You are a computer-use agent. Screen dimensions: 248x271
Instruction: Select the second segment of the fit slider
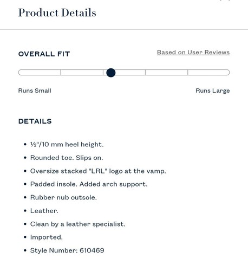82,73
